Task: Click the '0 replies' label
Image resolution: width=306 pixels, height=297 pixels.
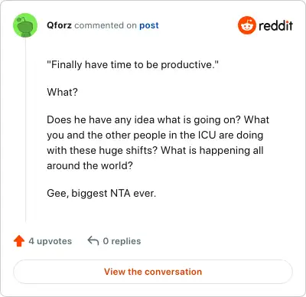Action: pos(122,241)
